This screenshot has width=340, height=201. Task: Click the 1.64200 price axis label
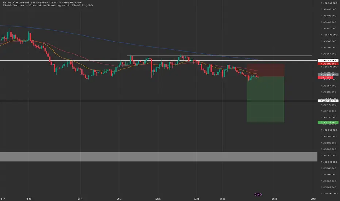[329, 29]
